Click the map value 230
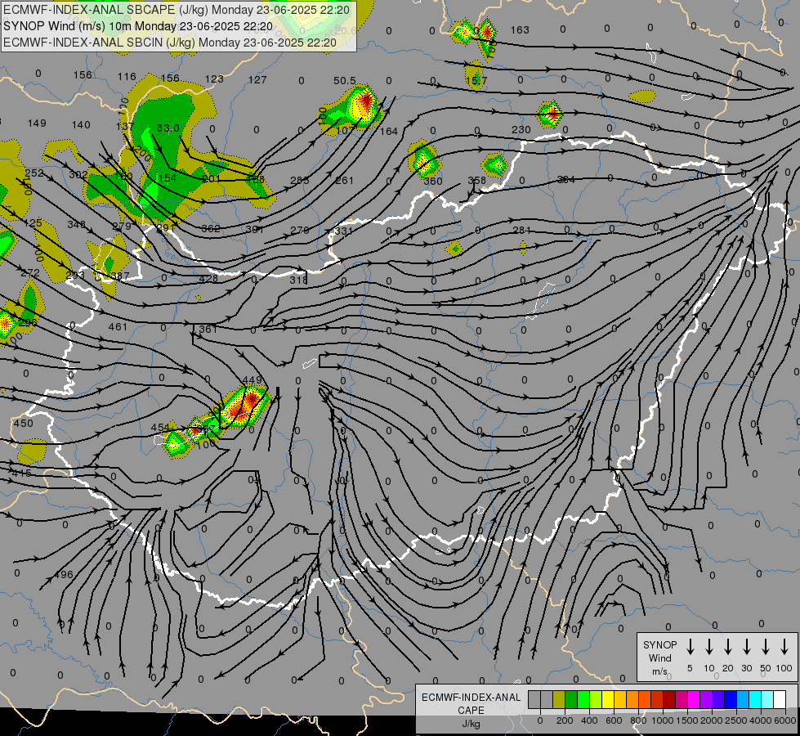 point(521,130)
